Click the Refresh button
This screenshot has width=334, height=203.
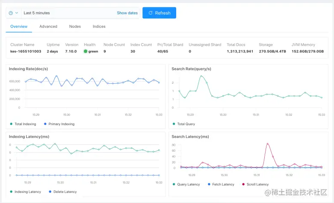160,13
